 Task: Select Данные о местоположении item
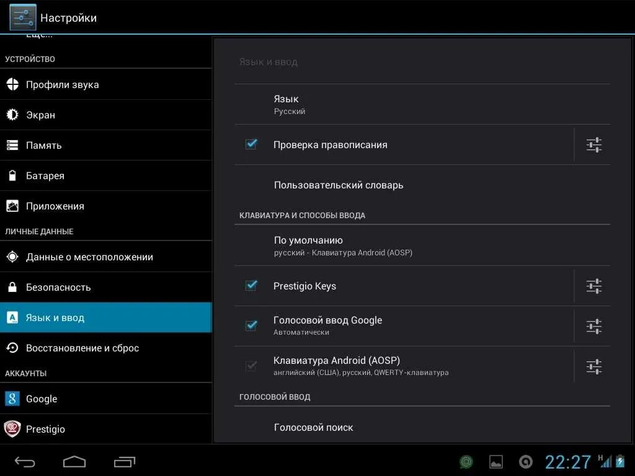click(x=105, y=257)
